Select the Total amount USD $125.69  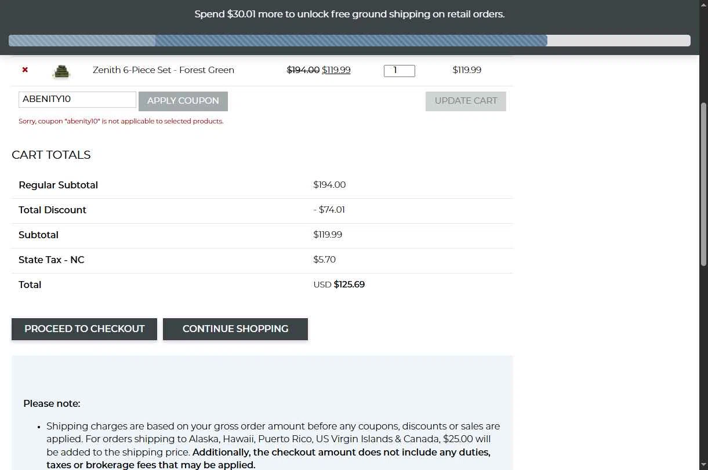(x=339, y=285)
